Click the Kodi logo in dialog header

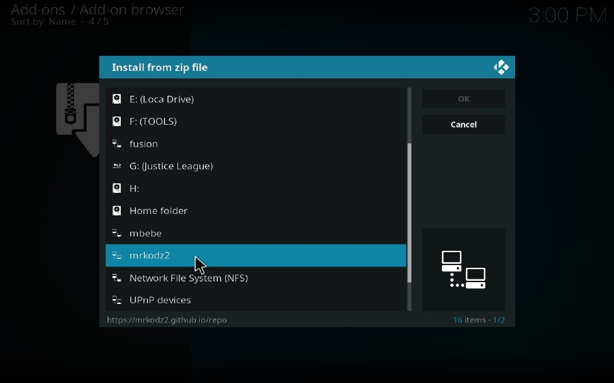coord(501,67)
